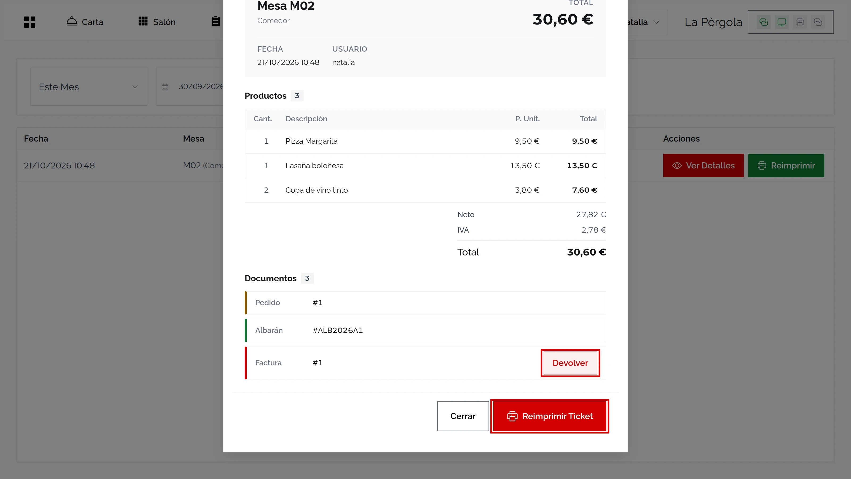Click the Devolver button for Factura
Image resolution: width=851 pixels, height=479 pixels.
[570, 363]
